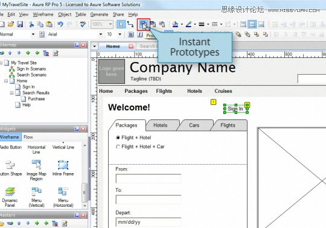Viewport: 326px width, 228px height.
Task: Click the bring to front icon
Action: [x=238, y=34]
